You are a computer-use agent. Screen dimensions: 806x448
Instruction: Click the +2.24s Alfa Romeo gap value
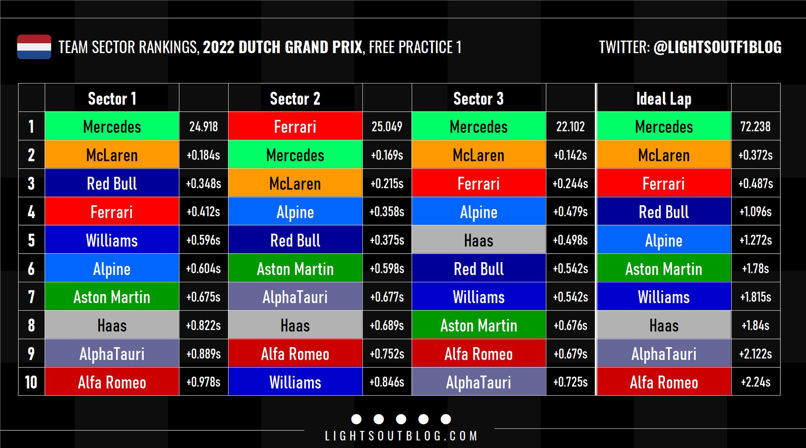point(755,382)
